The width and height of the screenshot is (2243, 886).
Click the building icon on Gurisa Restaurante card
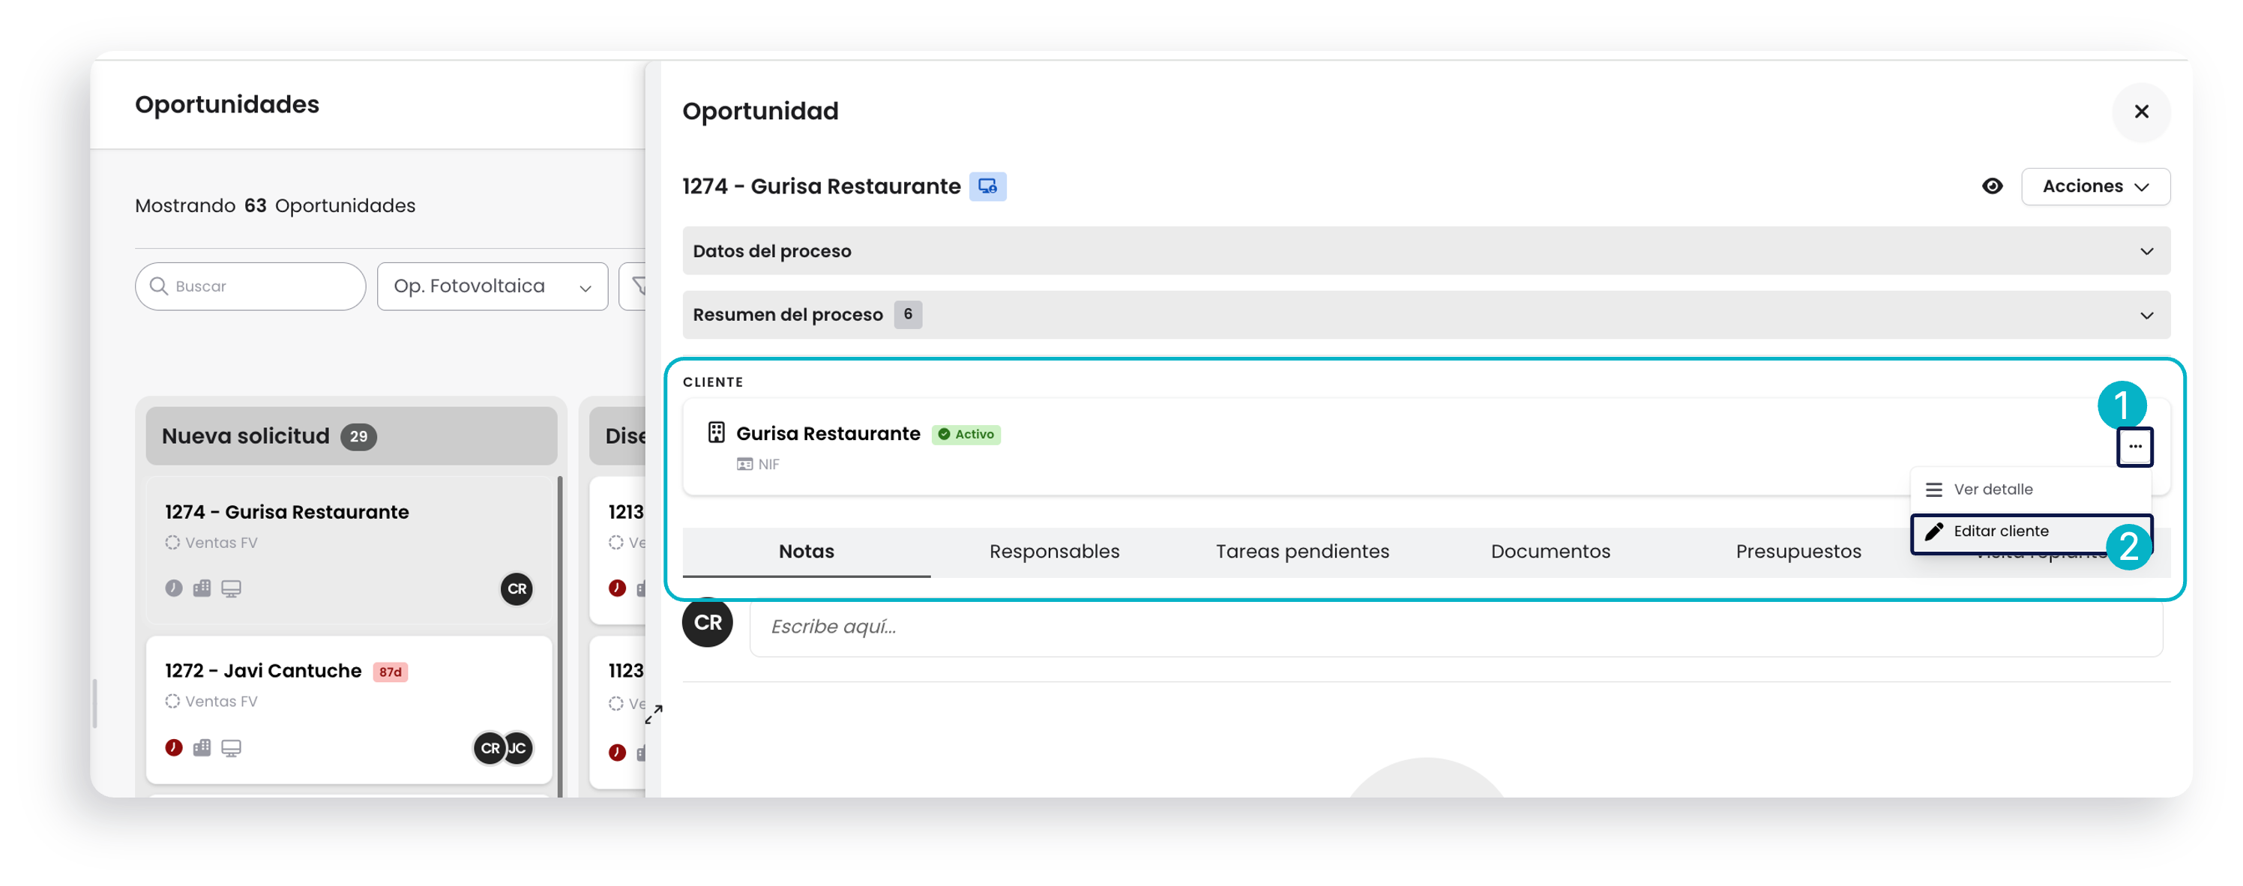202,588
